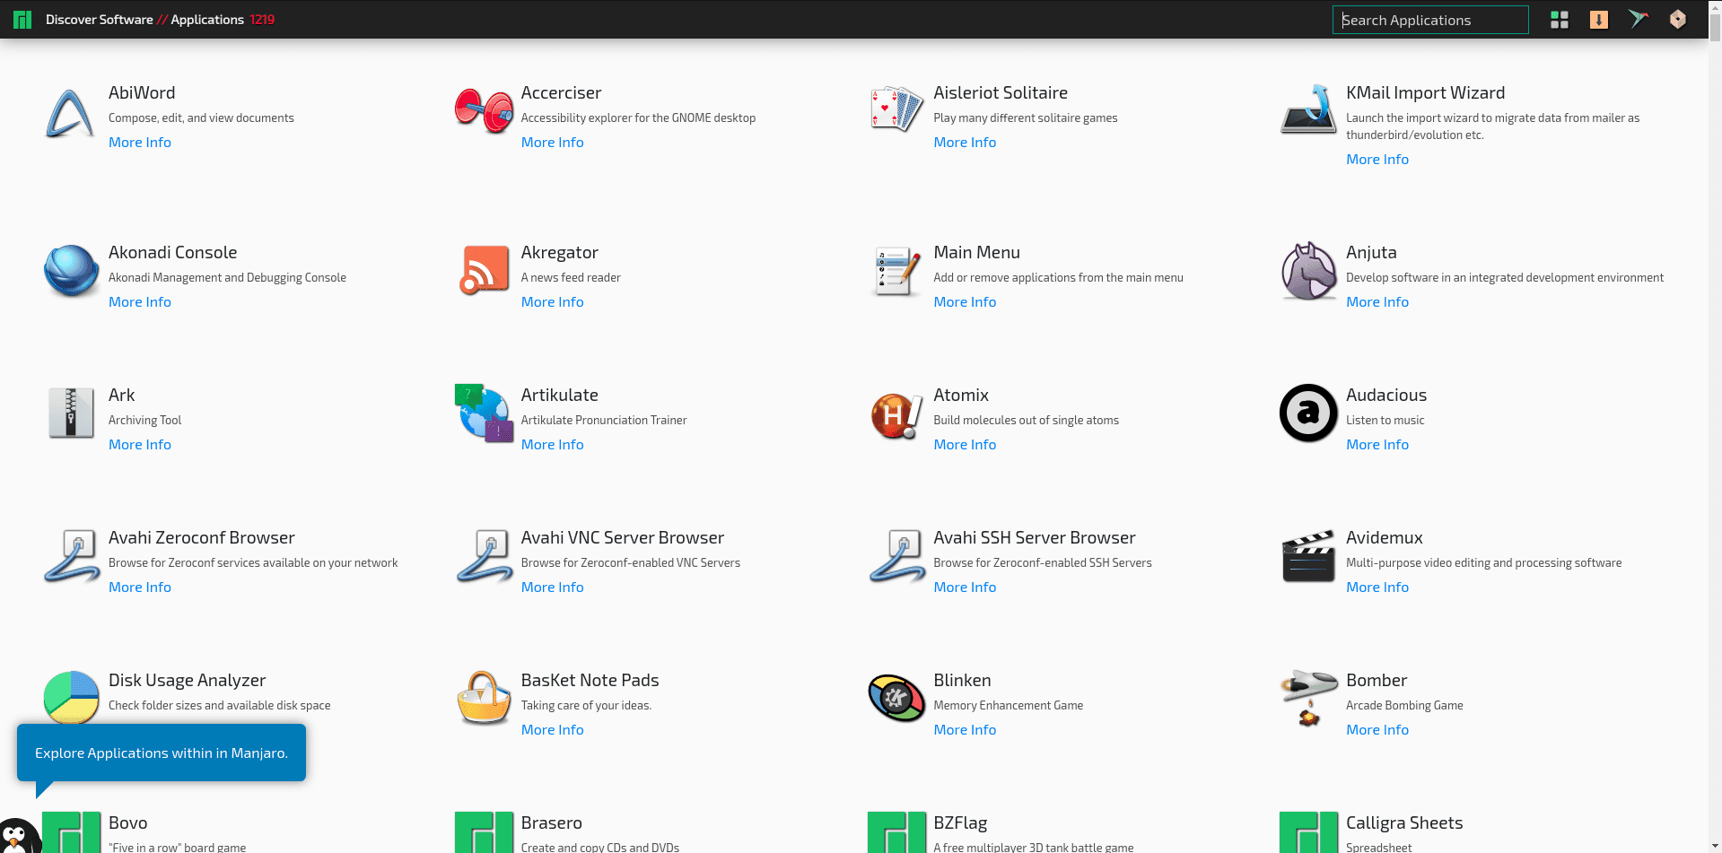Open More Info for Avahi SSH Server Browser

point(965,587)
